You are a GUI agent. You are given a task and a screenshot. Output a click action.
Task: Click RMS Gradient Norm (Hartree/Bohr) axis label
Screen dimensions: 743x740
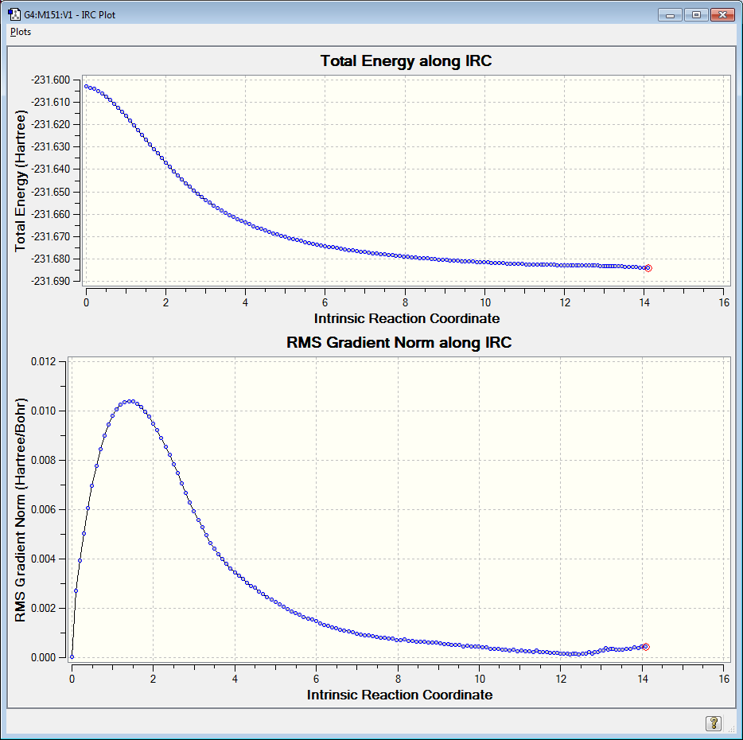point(20,509)
